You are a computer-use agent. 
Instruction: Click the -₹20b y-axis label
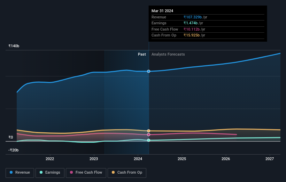click(x=13, y=150)
